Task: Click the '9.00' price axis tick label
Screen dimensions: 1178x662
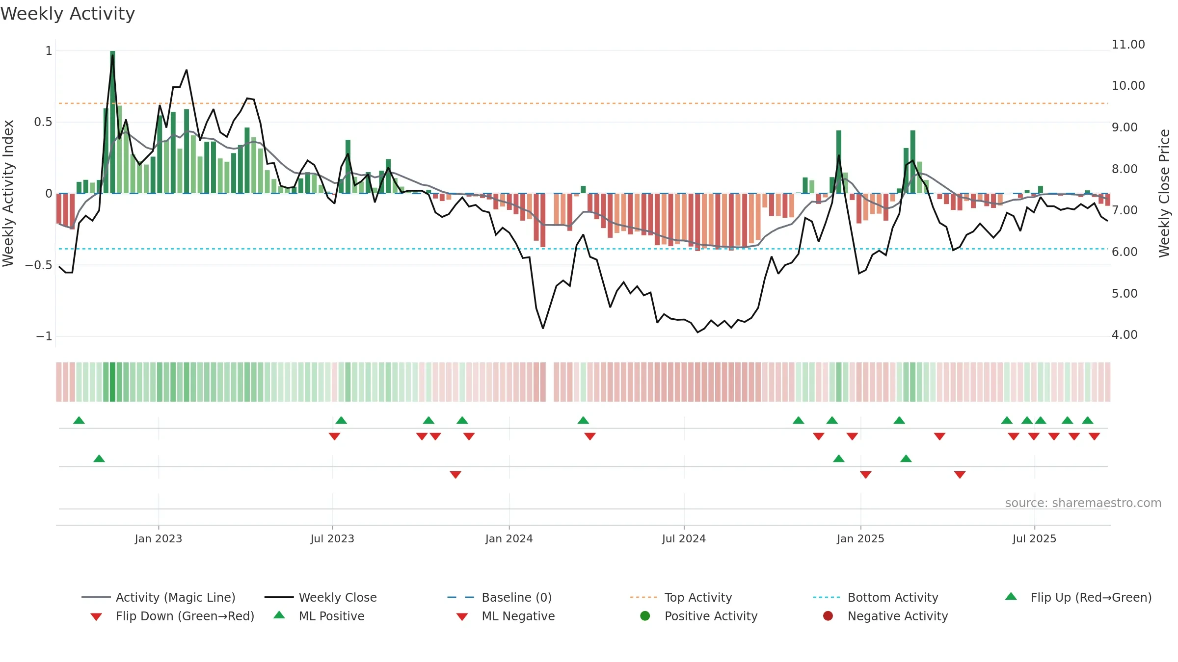Action: pyautogui.click(x=1124, y=127)
